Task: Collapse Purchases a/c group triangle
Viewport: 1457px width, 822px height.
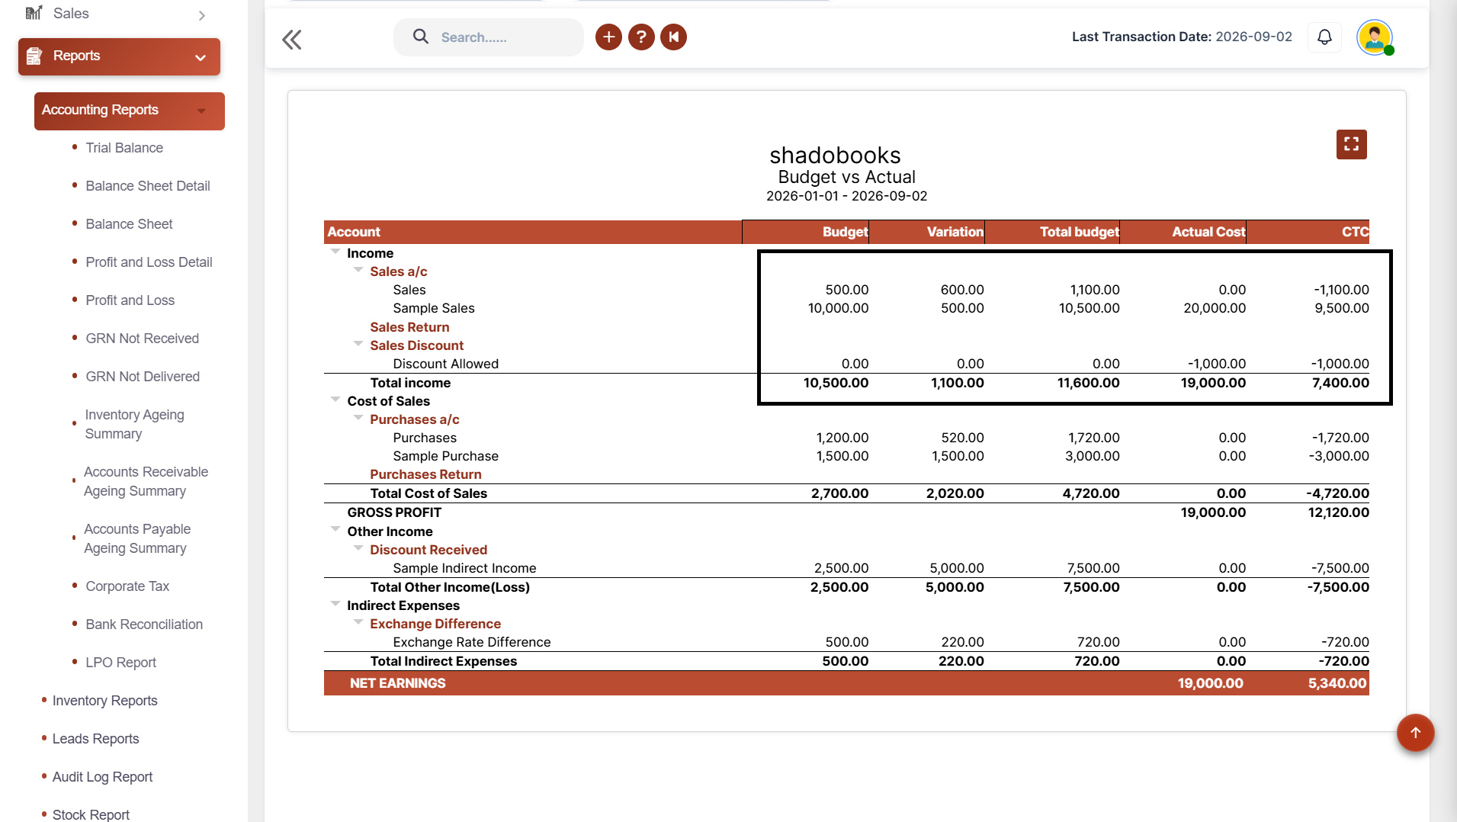Action: tap(358, 418)
